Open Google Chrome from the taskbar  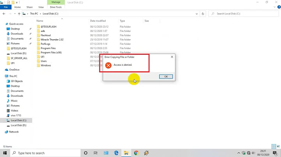point(136,153)
